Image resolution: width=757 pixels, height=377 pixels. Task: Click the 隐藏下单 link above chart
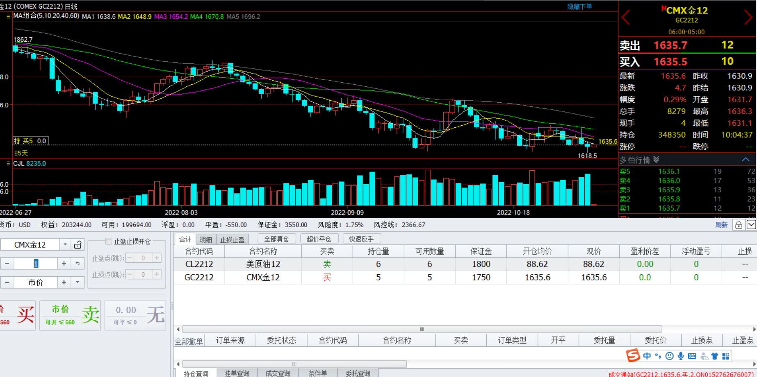pyautogui.click(x=579, y=7)
